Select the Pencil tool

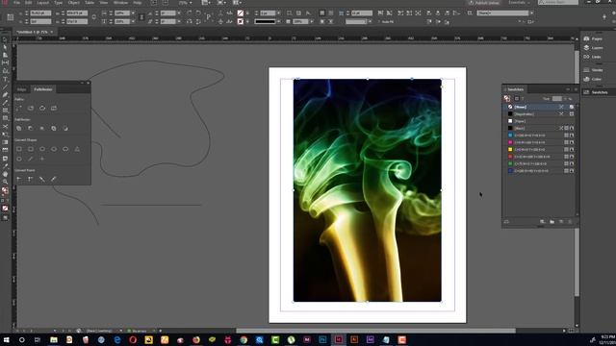click(x=5, y=103)
